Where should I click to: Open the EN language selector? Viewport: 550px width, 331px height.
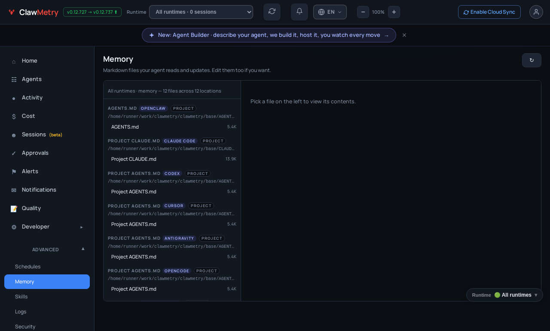coord(330,12)
